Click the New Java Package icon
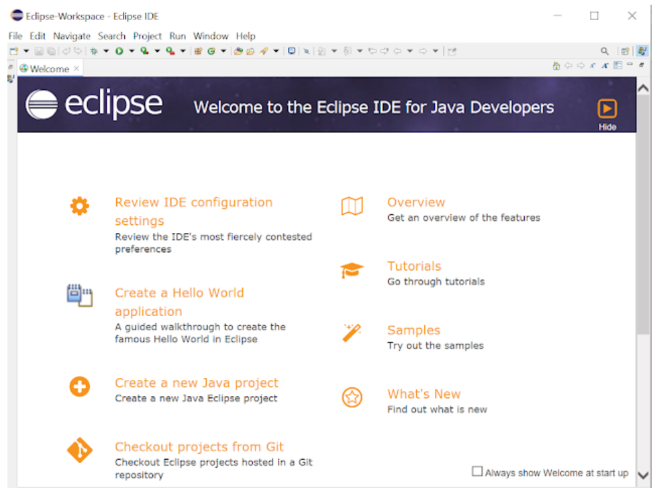Screen dimensions: 657x492 point(198,51)
